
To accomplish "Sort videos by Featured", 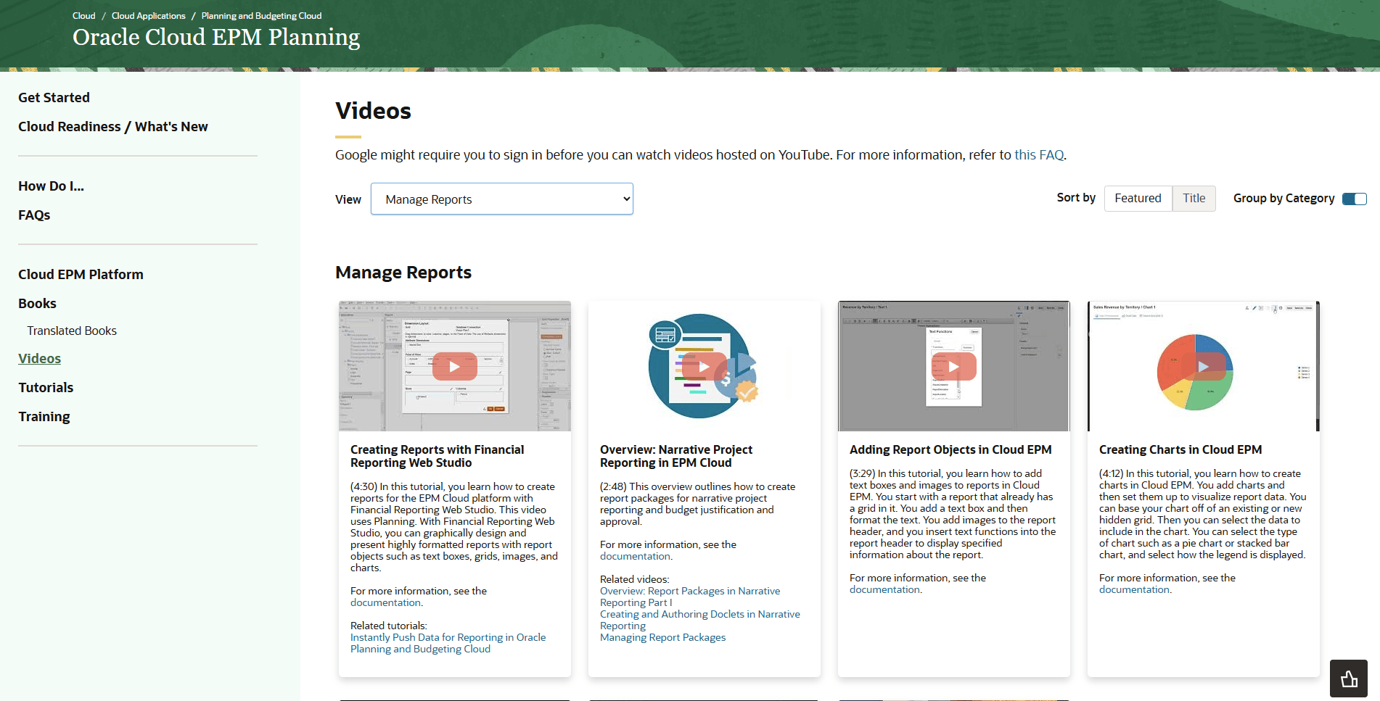I will [1138, 199].
